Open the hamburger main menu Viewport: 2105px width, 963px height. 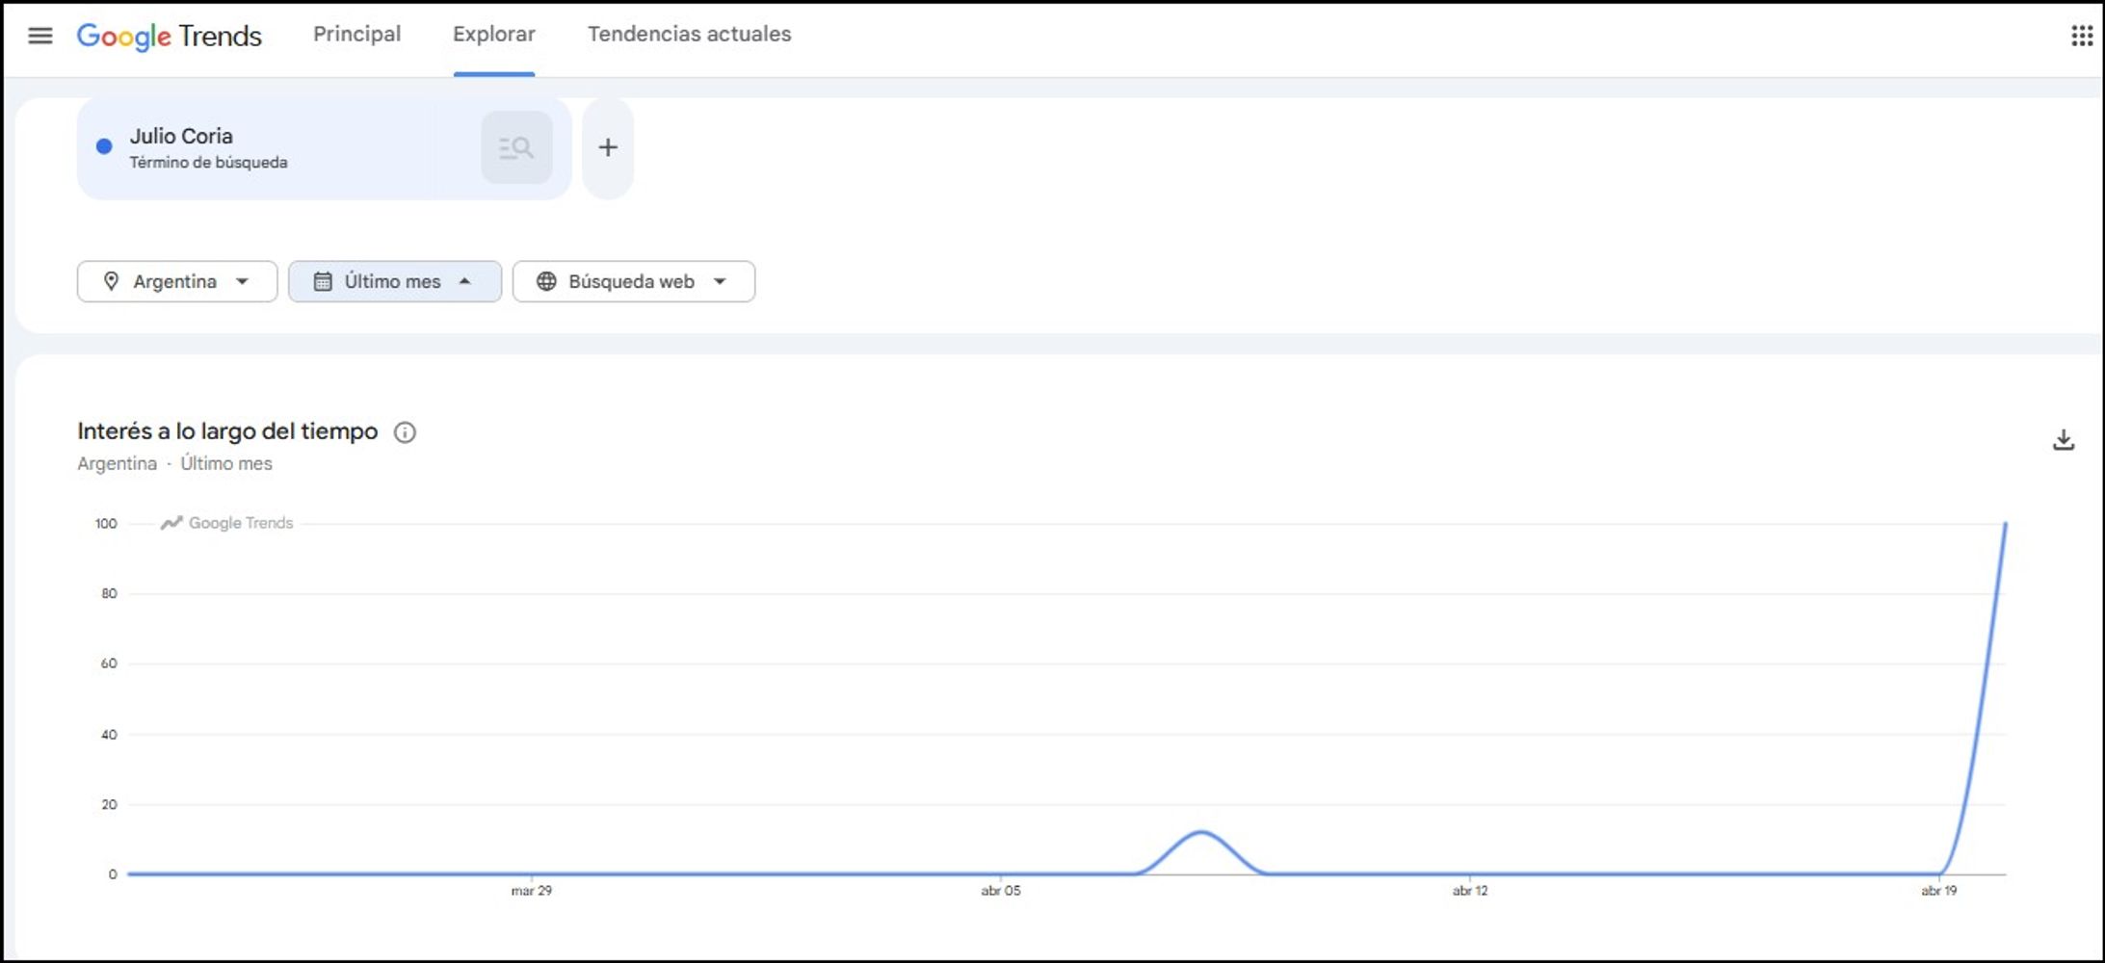point(39,36)
